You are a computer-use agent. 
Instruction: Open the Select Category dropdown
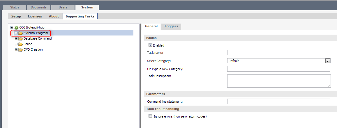click(x=328, y=61)
